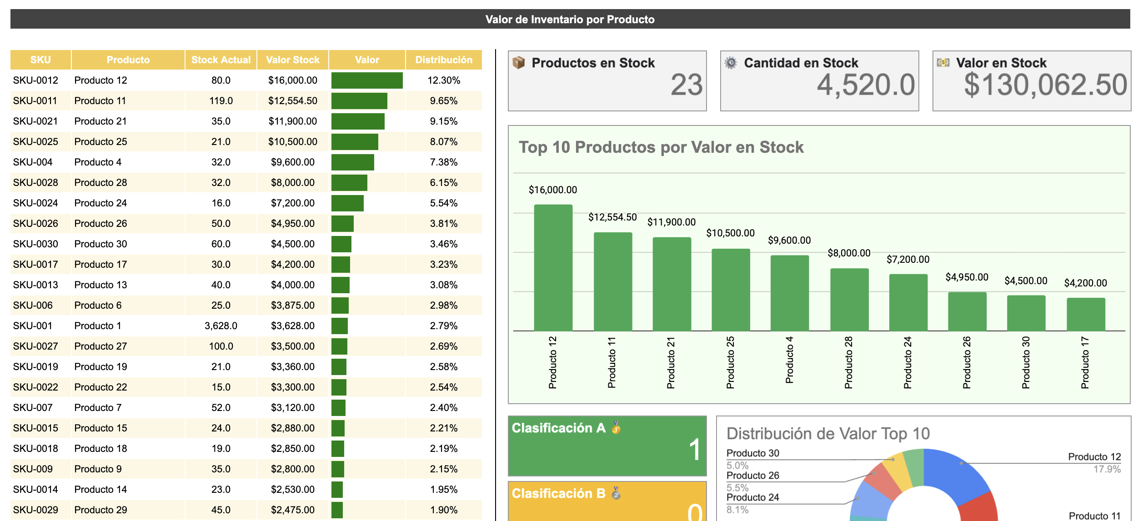Click the title Valor de Inventario por Producto
The image size is (1143, 521).
coord(570,19)
